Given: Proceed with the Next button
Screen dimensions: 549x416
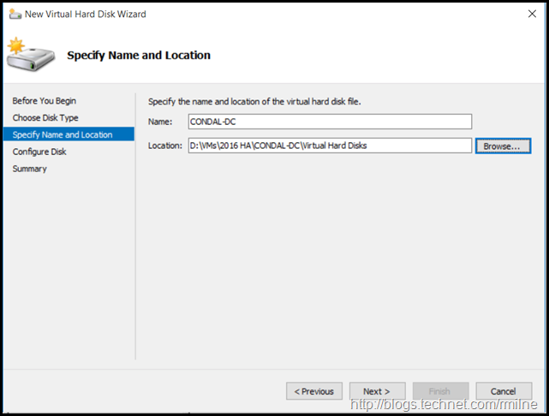Looking at the screenshot, I should pos(377,391).
